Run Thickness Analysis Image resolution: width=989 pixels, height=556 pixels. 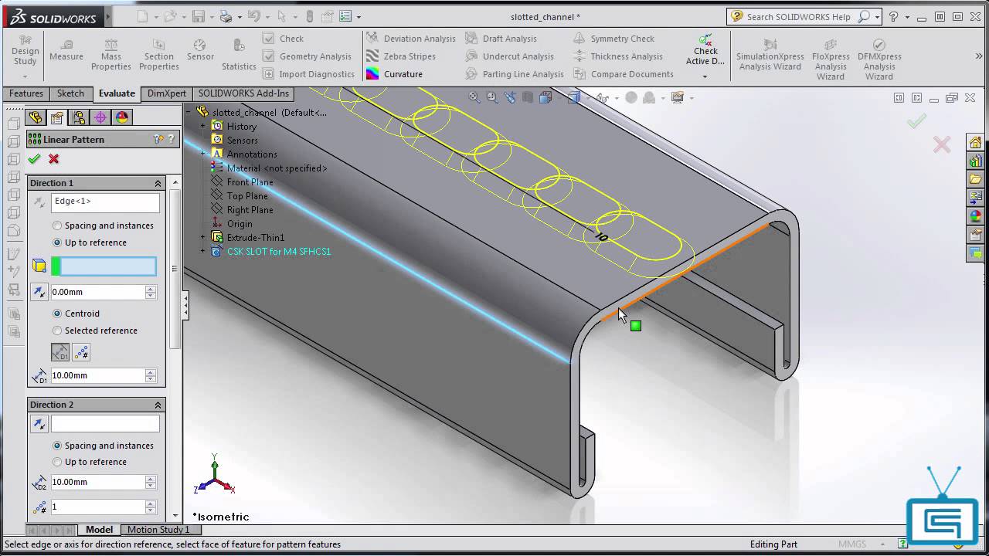click(x=618, y=56)
